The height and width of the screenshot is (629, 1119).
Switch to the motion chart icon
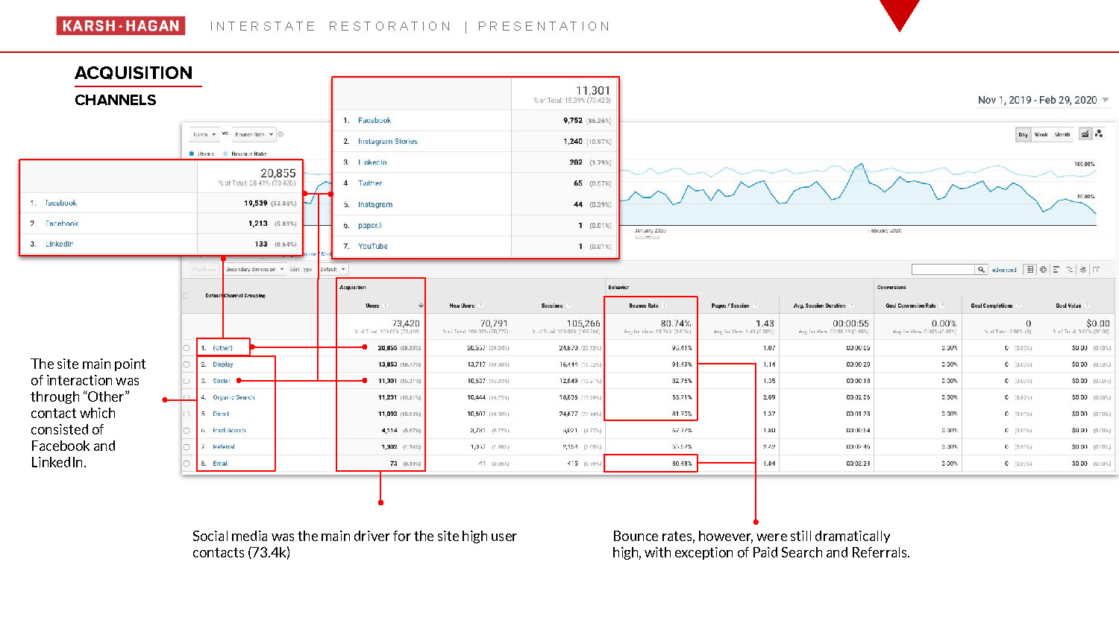(x=1099, y=134)
